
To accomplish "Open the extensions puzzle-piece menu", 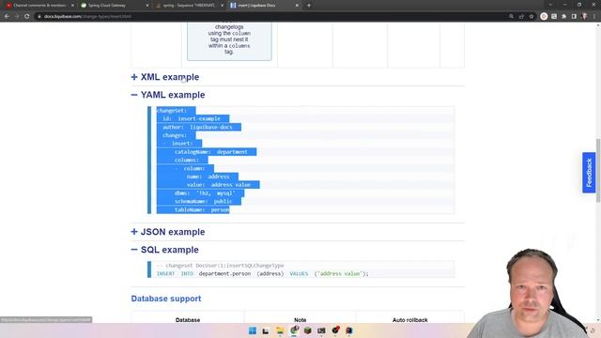I will [x=563, y=17].
